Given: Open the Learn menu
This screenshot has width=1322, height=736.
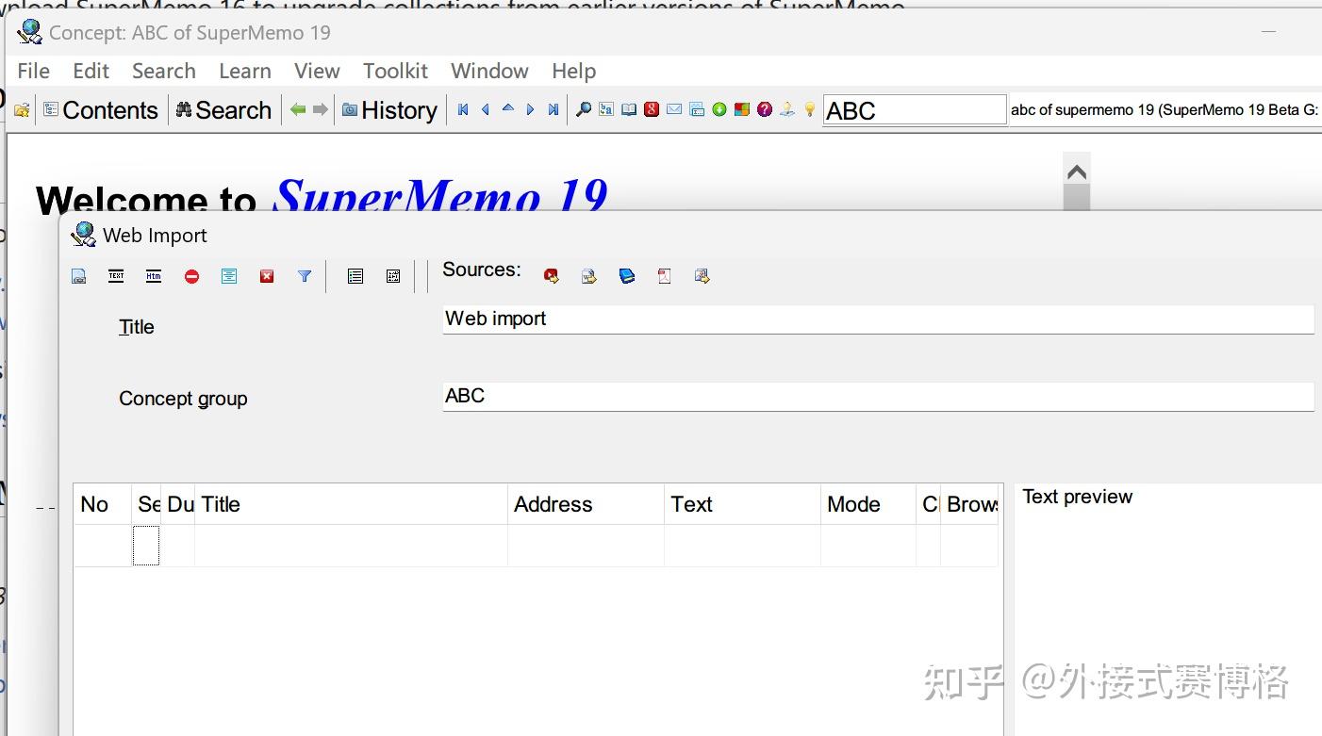Looking at the screenshot, I should (244, 71).
